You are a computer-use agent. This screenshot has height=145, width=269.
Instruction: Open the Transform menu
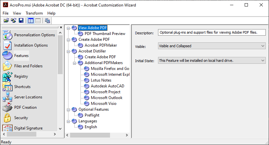pos(34,13)
